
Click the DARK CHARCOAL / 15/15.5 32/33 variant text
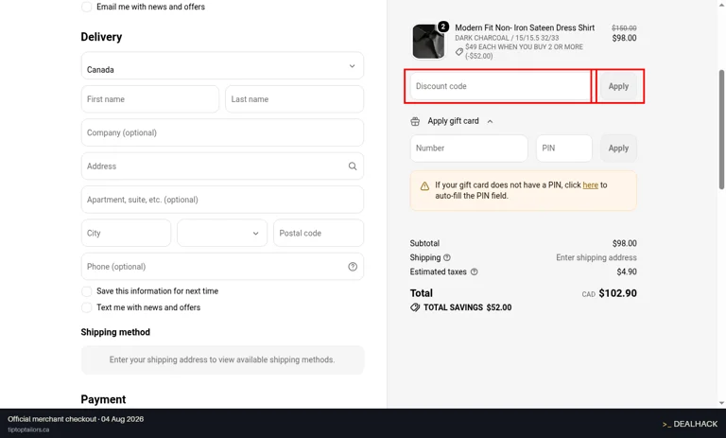pyautogui.click(x=507, y=38)
